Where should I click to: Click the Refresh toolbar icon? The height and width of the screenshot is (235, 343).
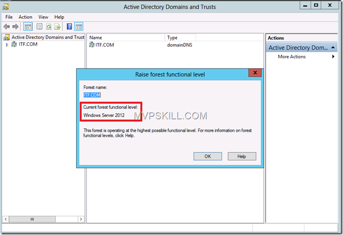[48, 26]
